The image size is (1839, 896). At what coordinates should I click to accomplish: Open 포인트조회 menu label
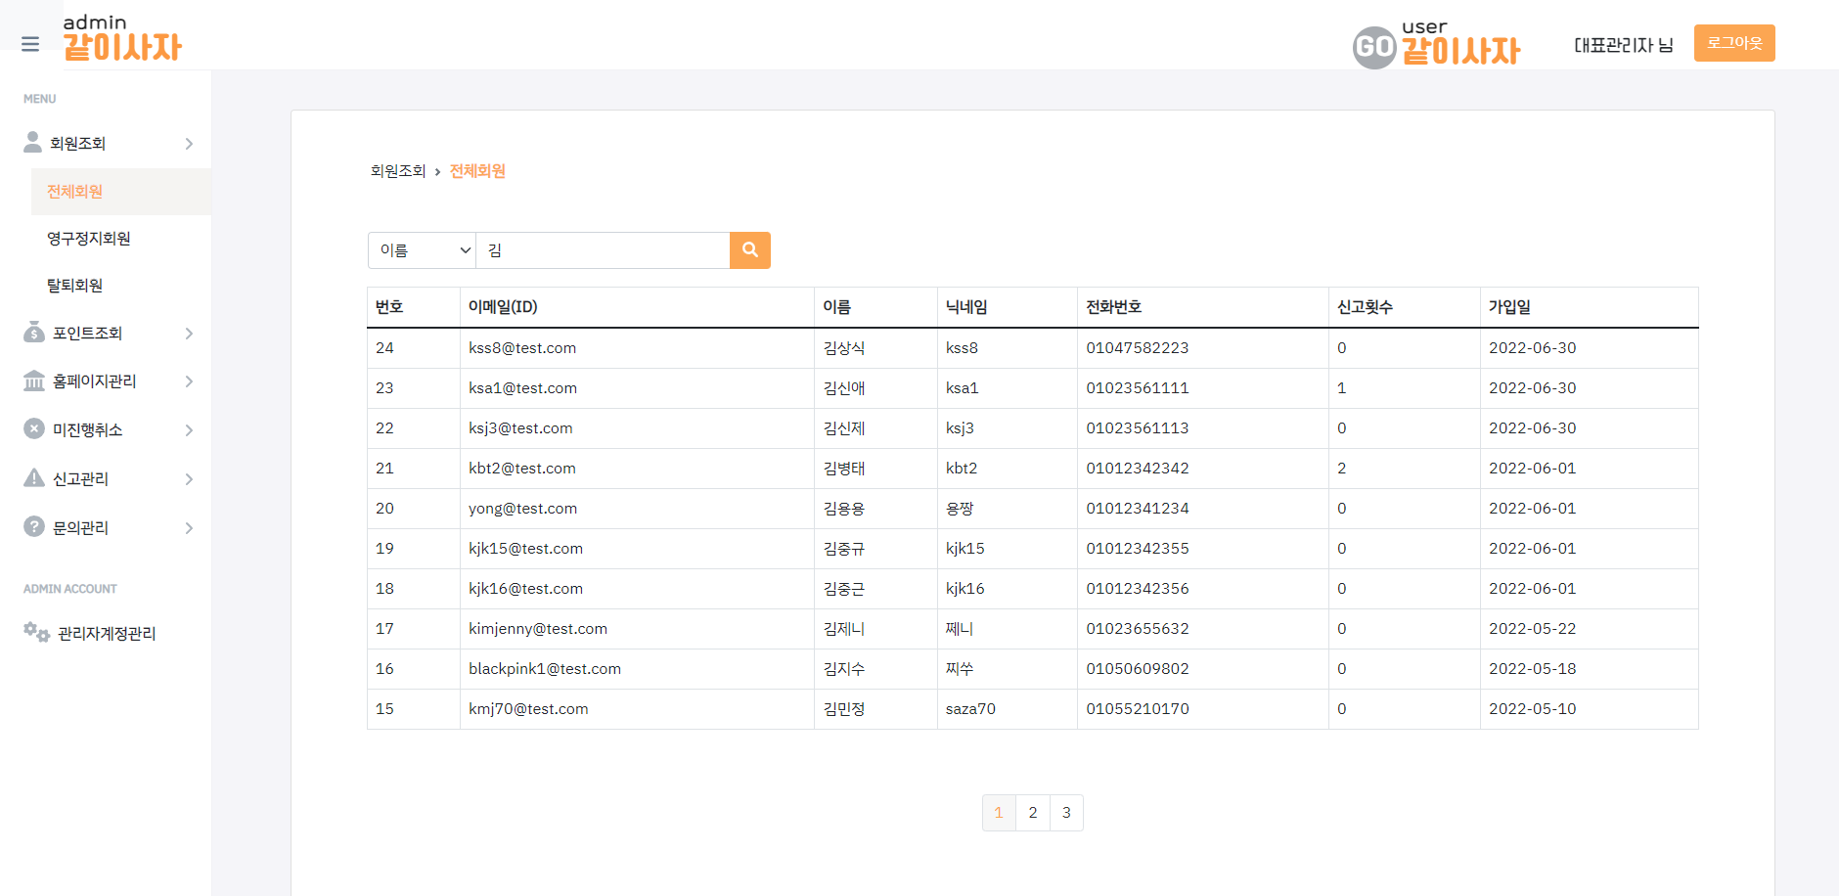click(88, 334)
